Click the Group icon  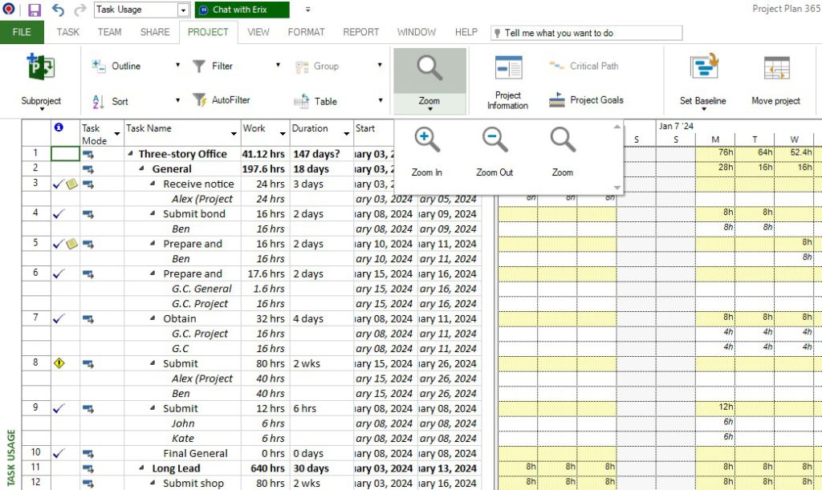pyautogui.click(x=302, y=67)
